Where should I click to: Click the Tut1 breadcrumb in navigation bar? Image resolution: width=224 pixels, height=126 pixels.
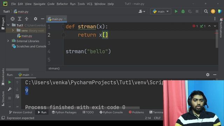tap(6, 12)
